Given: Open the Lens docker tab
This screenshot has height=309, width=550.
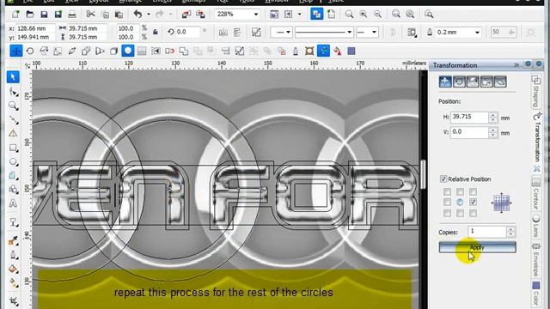Looking at the screenshot, I should (536, 226).
